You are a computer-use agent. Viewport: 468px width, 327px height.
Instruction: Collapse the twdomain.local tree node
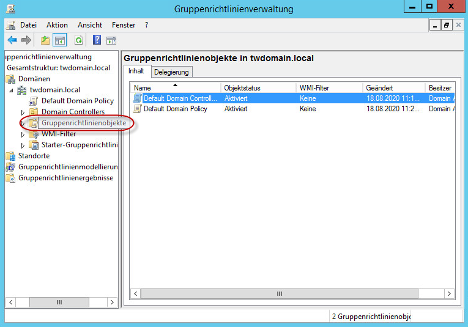click(x=11, y=90)
